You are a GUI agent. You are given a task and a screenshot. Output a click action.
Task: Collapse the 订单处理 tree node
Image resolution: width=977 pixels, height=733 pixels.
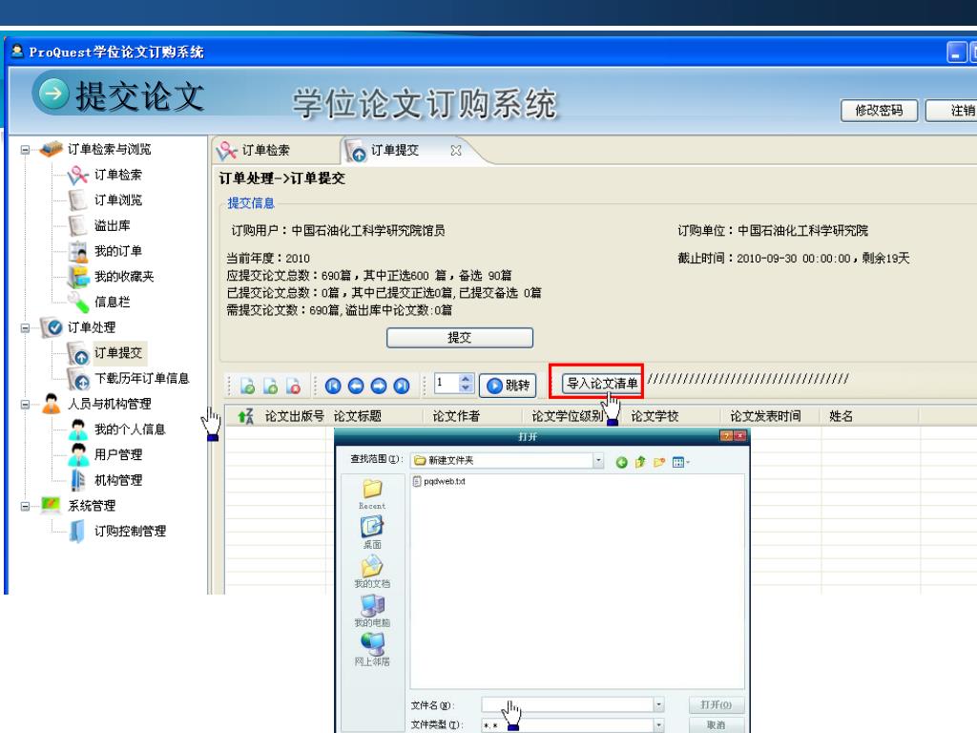[x=25, y=328]
